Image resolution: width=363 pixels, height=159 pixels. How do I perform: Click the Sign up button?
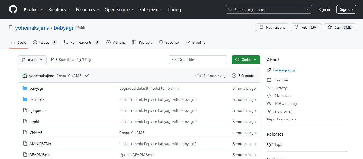346,9
